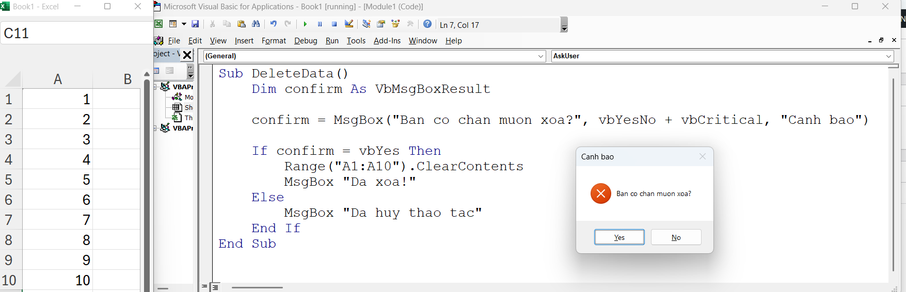The width and height of the screenshot is (906, 292).
Task: Expand the insert UserForm dropdown arrow
Action: pos(184,24)
